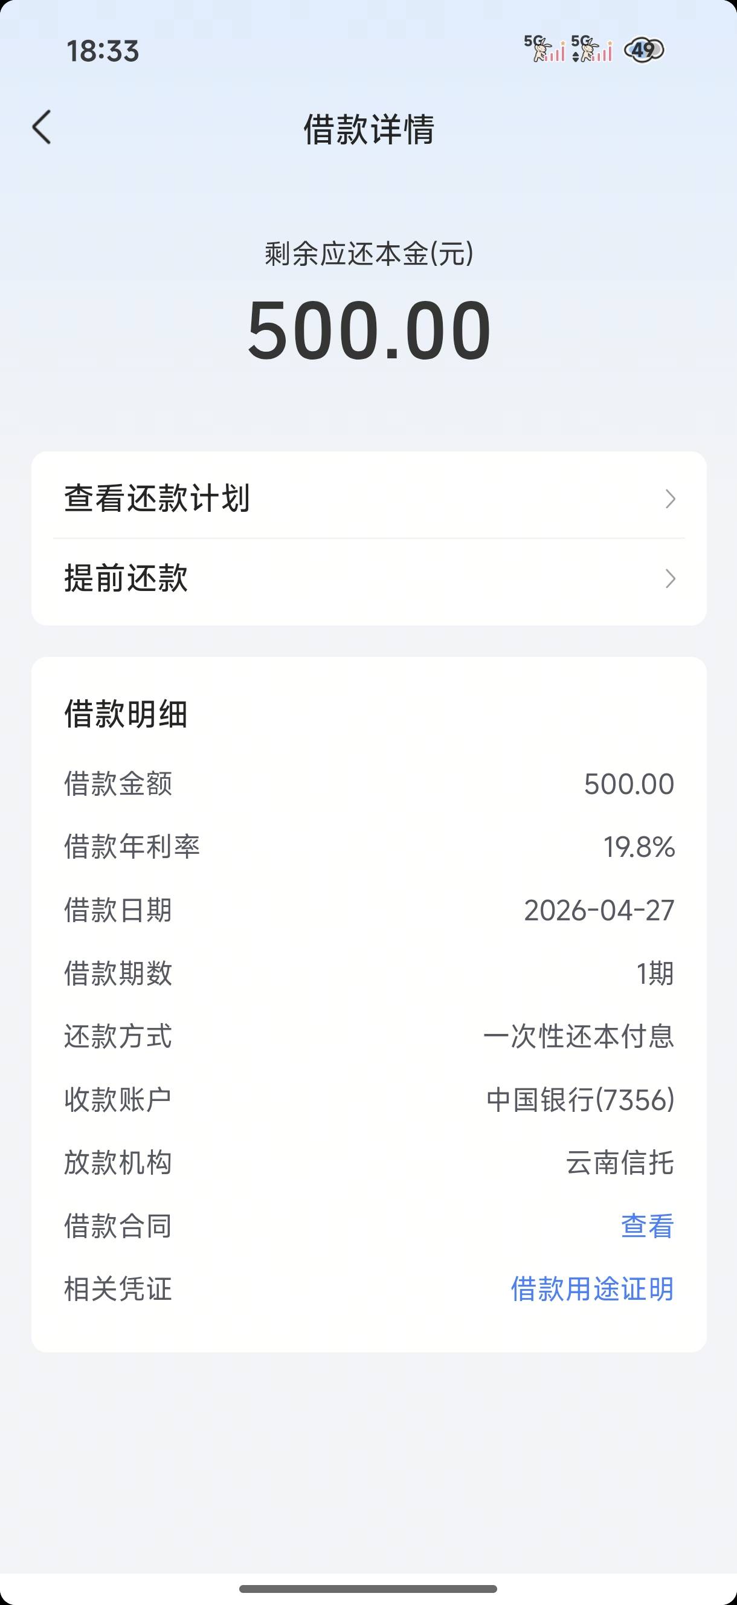Tap the battery level indicator
The width and height of the screenshot is (737, 1605).
click(644, 50)
